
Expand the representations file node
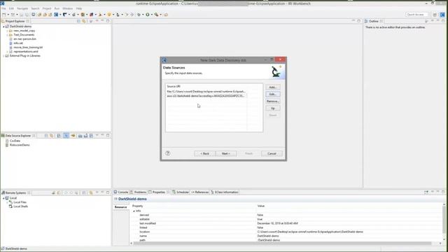click(x=8, y=52)
